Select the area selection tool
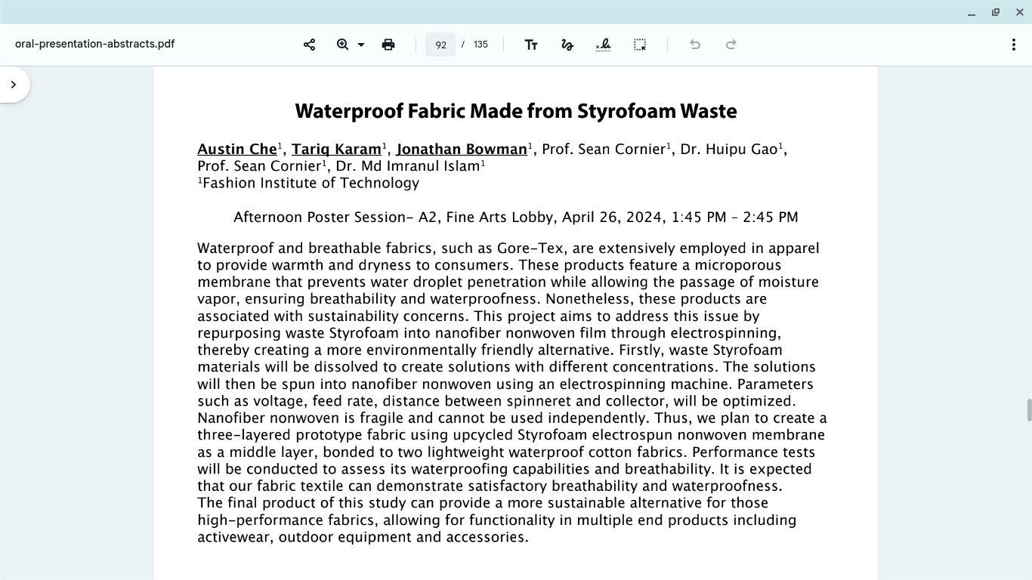 click(640, 45)
